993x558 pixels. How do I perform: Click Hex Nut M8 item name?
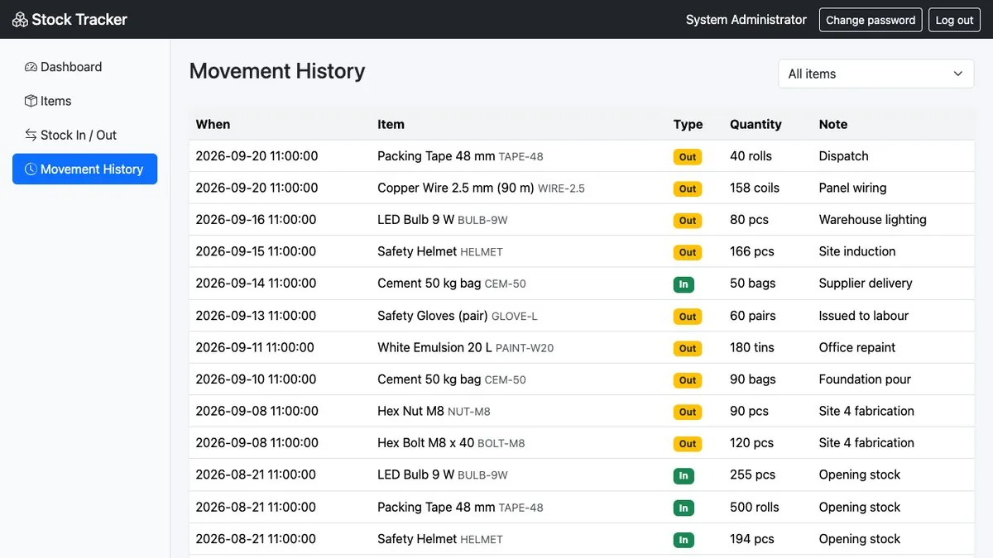410,411
